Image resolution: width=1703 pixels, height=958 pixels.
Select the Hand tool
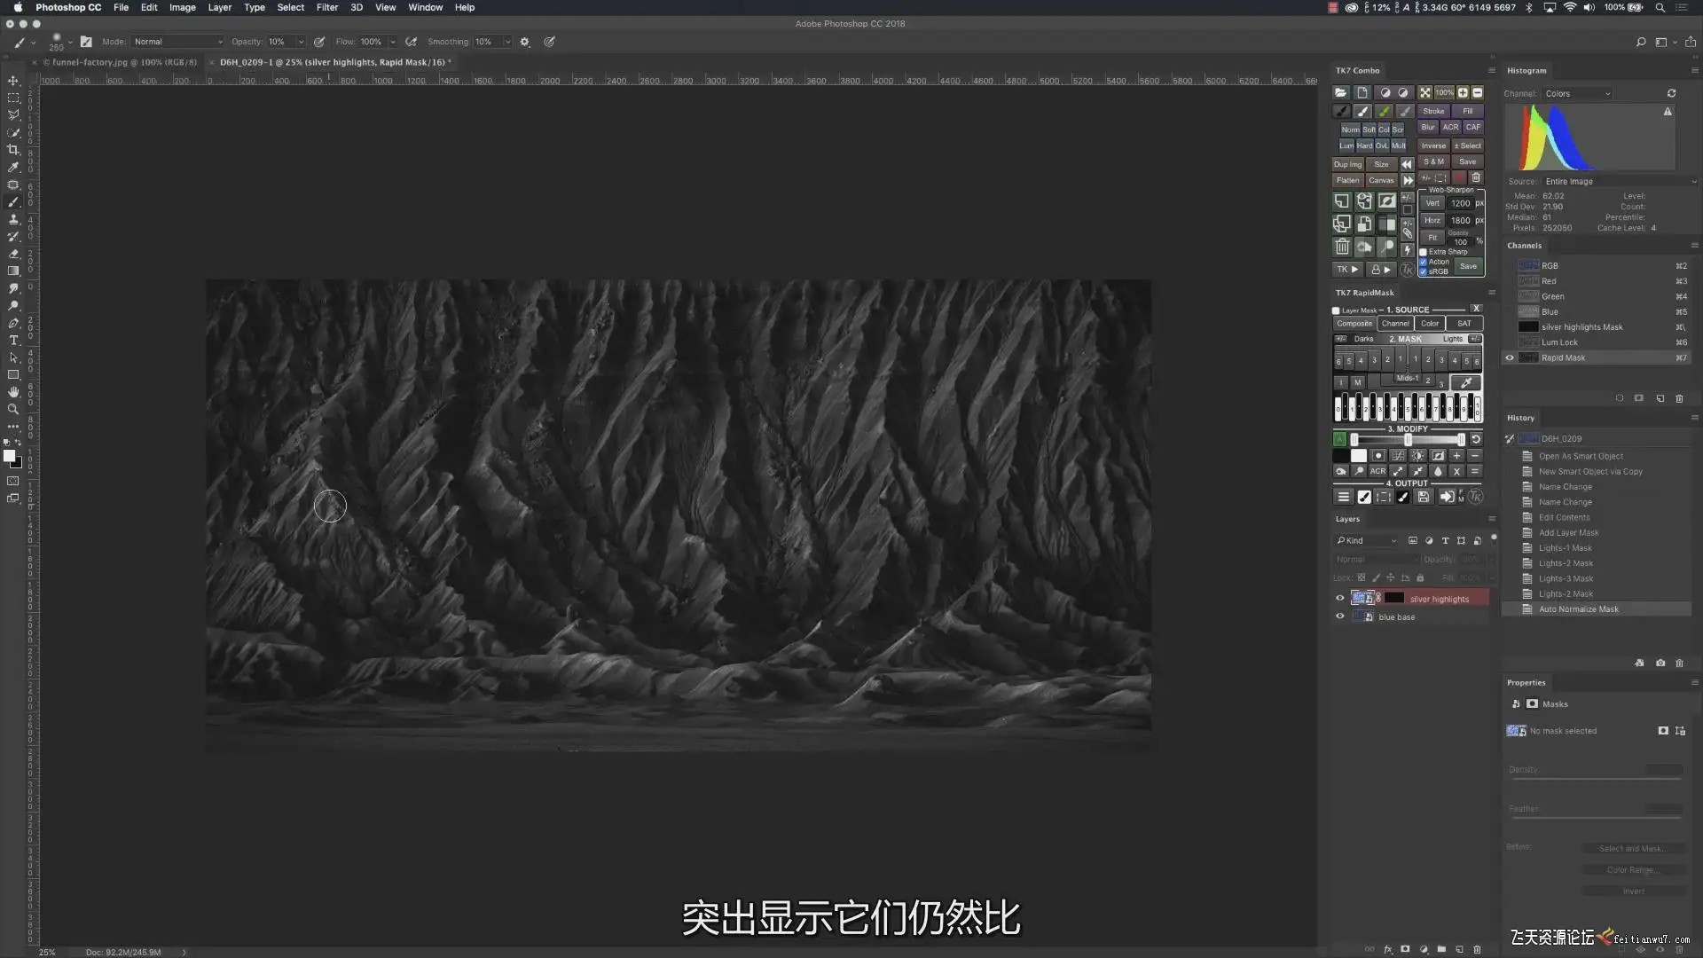(x=13, y=392)
